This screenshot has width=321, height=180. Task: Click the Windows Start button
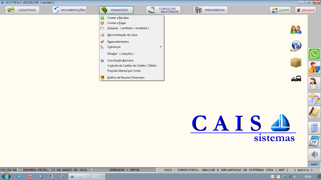[x=6, y=176]
